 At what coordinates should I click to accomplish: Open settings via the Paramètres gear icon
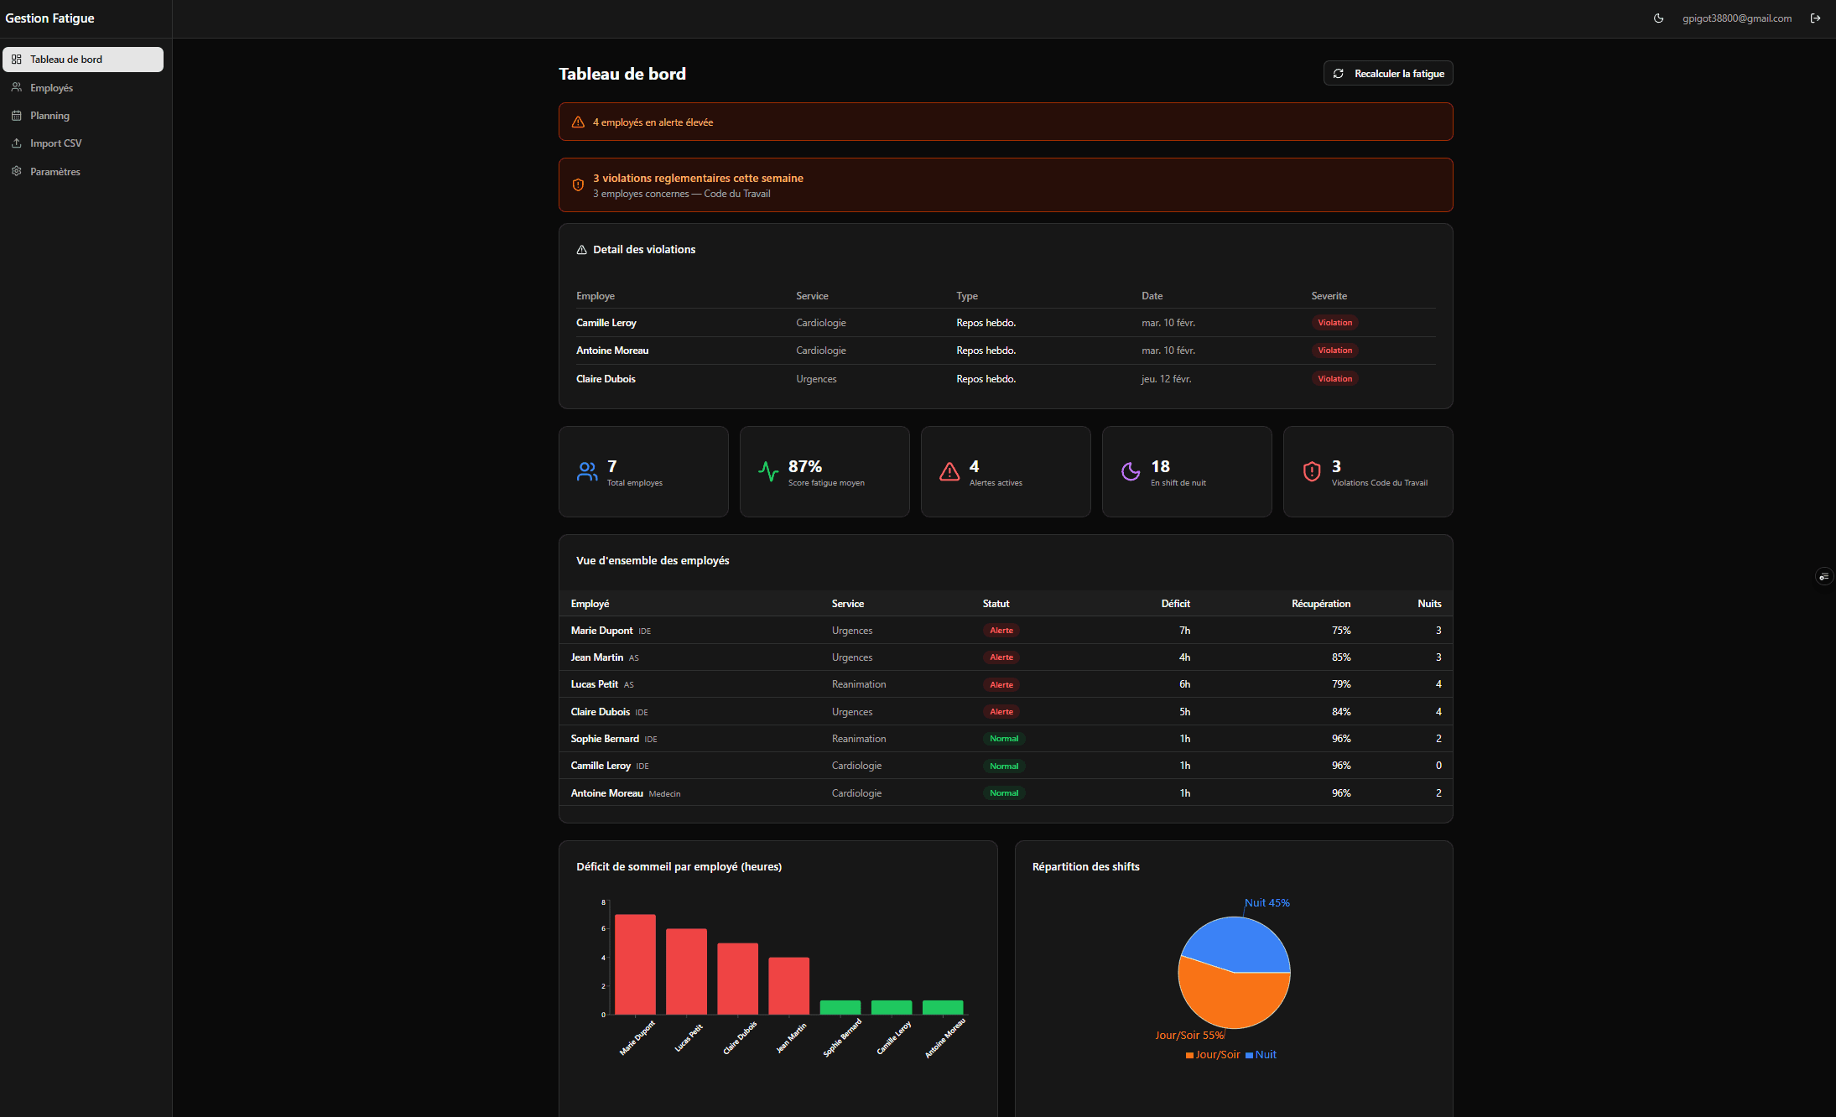point(17,170)
